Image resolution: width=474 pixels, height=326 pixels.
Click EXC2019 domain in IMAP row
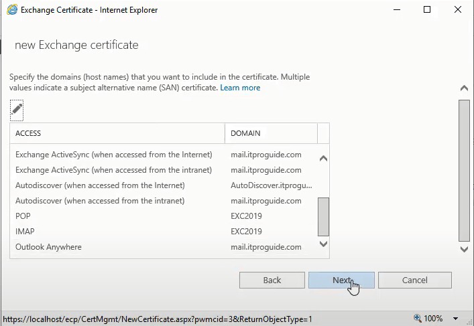246,232
